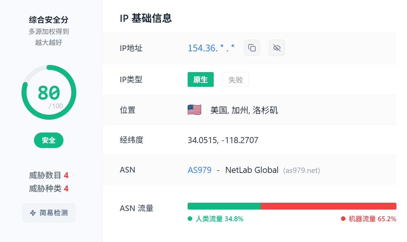Image resolution: width=407 pixels, height=242 pixels.
Task: Click the green human traffic bar segment
Action: (x=224, y=206)
